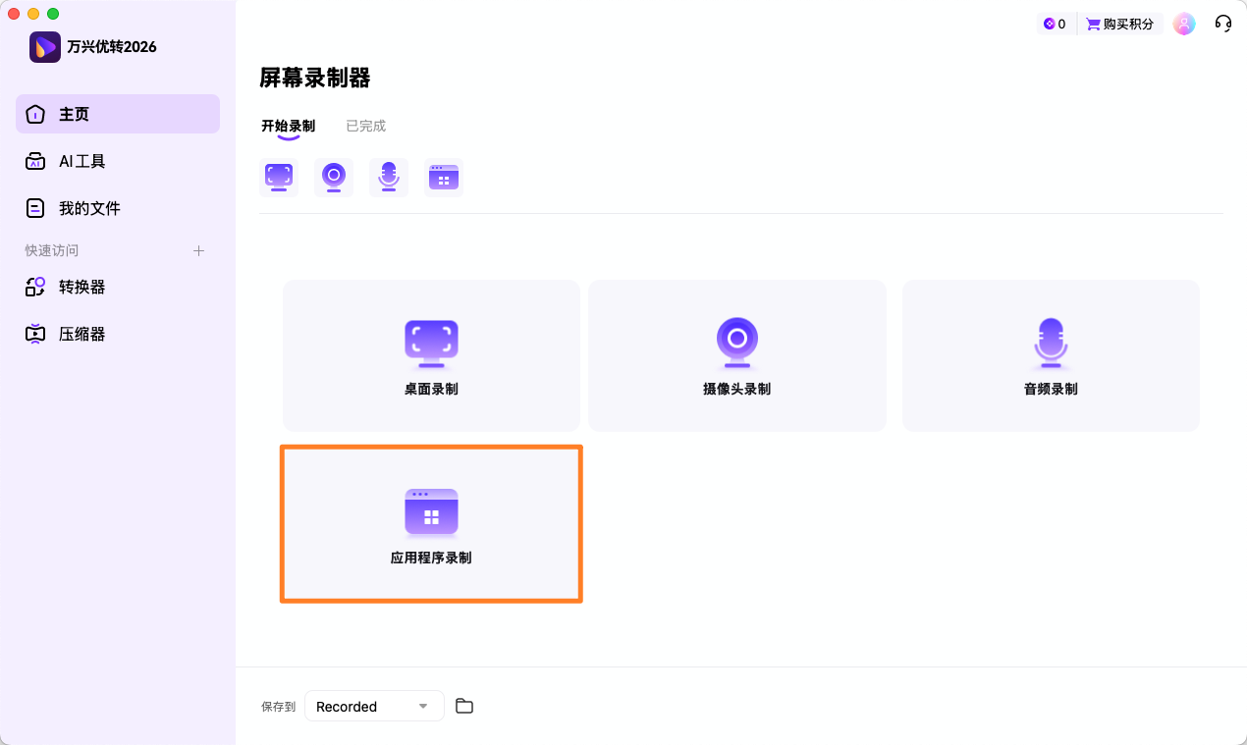This screenshot has height=745, width=1247.
Task: Click the credits balance badge showing 0
Action: coord(1055,23)
